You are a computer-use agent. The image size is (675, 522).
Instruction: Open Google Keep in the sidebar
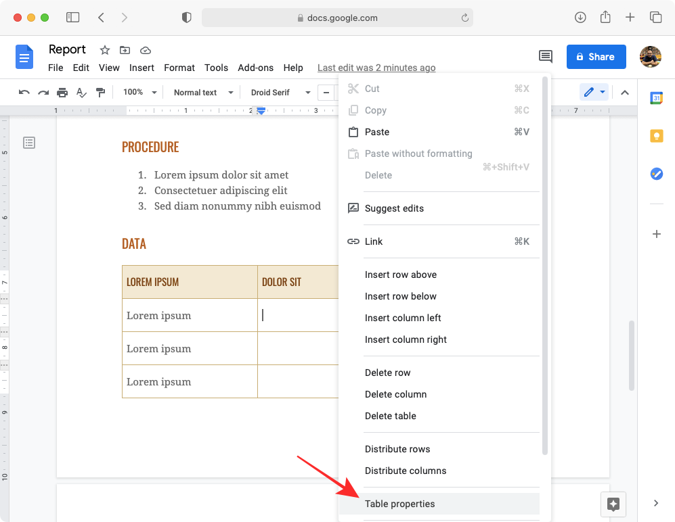click(x=656, y=135)
